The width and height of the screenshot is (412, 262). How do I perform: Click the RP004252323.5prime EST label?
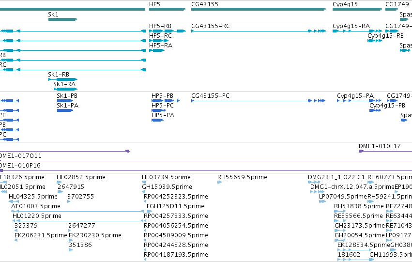176,197
